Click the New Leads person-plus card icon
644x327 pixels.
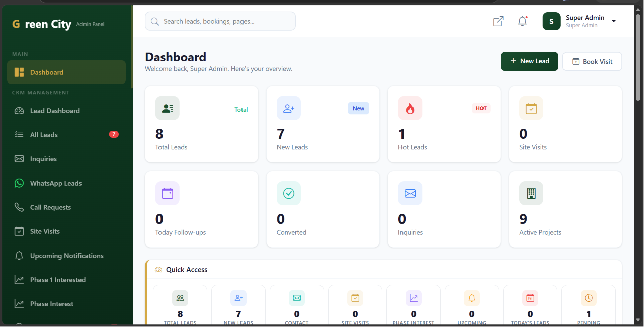(289, 108)
